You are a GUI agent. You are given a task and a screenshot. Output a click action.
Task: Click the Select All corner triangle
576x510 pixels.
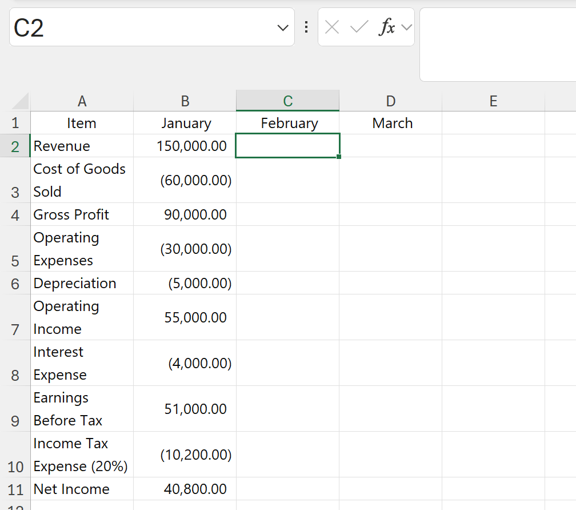click(x=20, y=102)
